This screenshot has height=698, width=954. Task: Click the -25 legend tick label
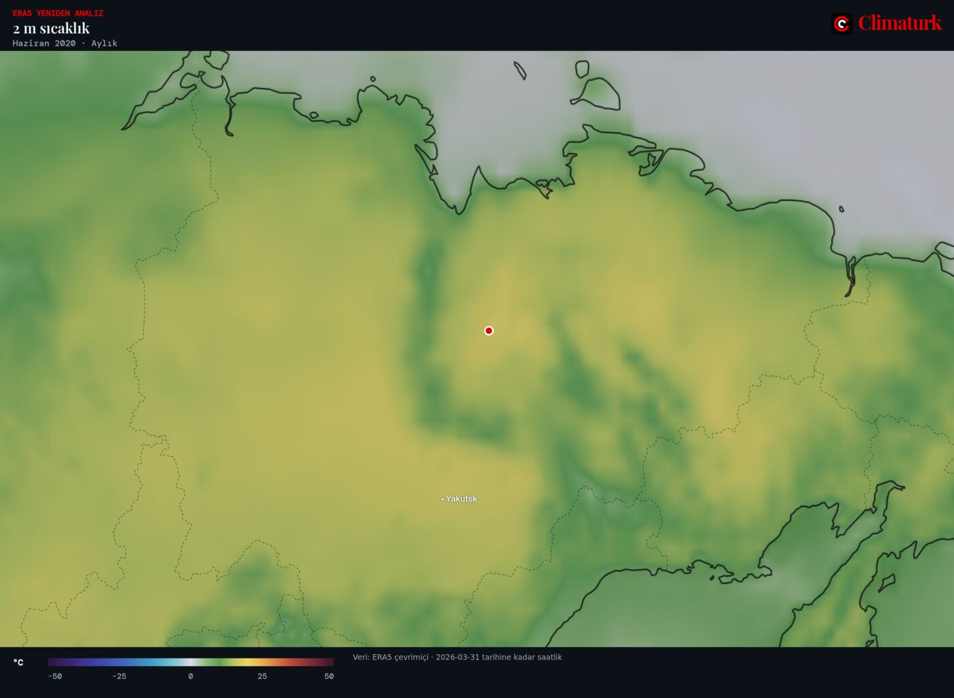pyautogui.click(x=119, y=676)
